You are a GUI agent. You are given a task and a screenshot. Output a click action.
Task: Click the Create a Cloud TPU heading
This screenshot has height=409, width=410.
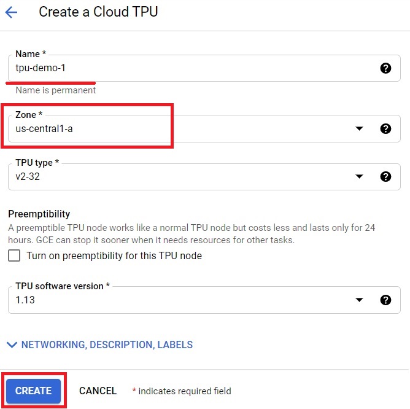pyautogui.click(x=98, y=12)
